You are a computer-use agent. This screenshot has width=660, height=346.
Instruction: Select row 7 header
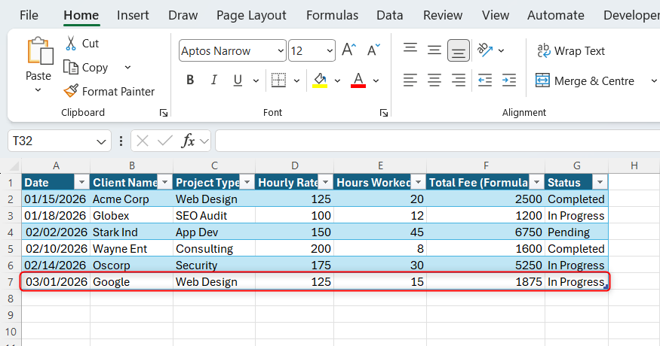[x=11, y=282]
